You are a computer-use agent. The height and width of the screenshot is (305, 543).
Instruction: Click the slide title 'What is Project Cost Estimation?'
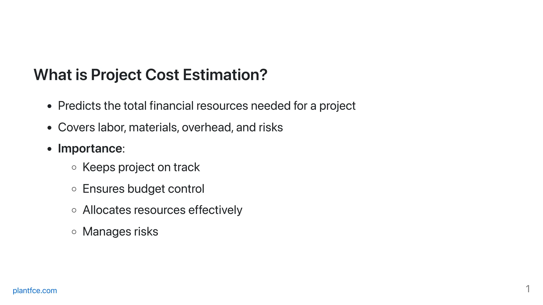[151, 75]
